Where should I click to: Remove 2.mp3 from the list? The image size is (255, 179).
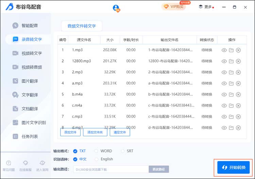(x=238, y=72)
